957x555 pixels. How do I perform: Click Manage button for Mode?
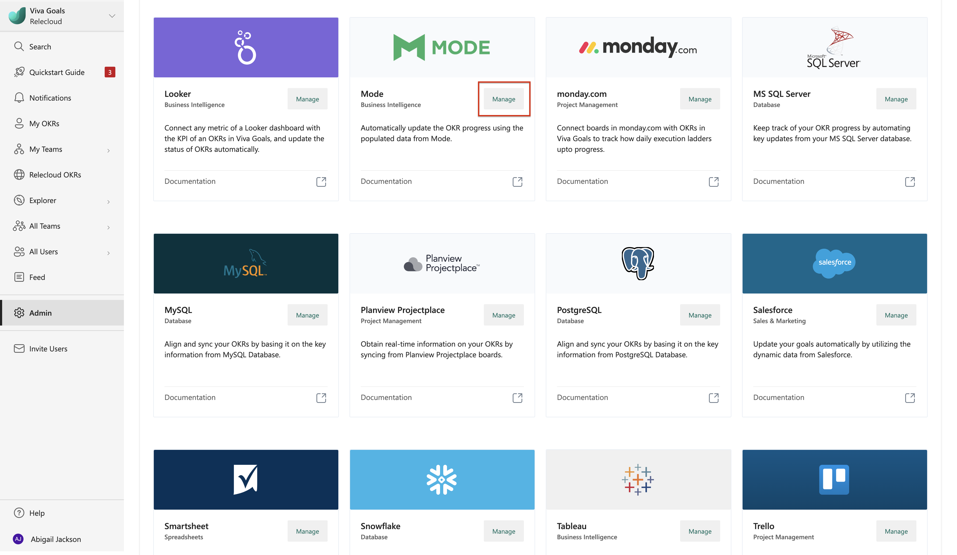504,99
